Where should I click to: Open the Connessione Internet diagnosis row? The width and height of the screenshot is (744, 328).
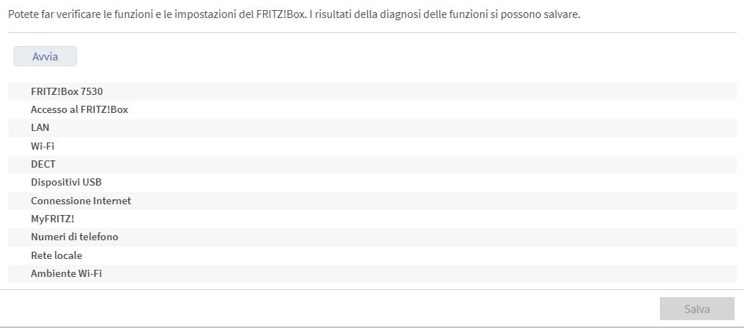pos(81,201)
